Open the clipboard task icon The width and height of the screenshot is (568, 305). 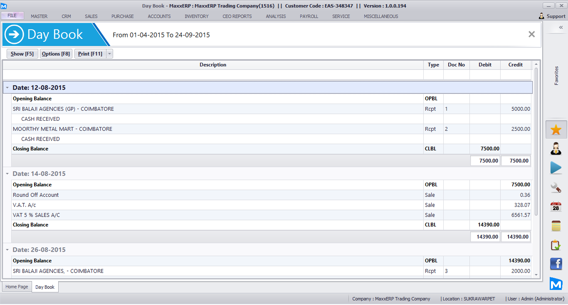coord(556,245)
